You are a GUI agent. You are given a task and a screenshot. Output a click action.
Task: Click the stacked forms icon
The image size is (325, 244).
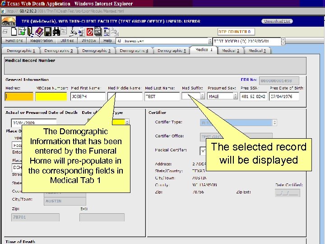[98, 32]
